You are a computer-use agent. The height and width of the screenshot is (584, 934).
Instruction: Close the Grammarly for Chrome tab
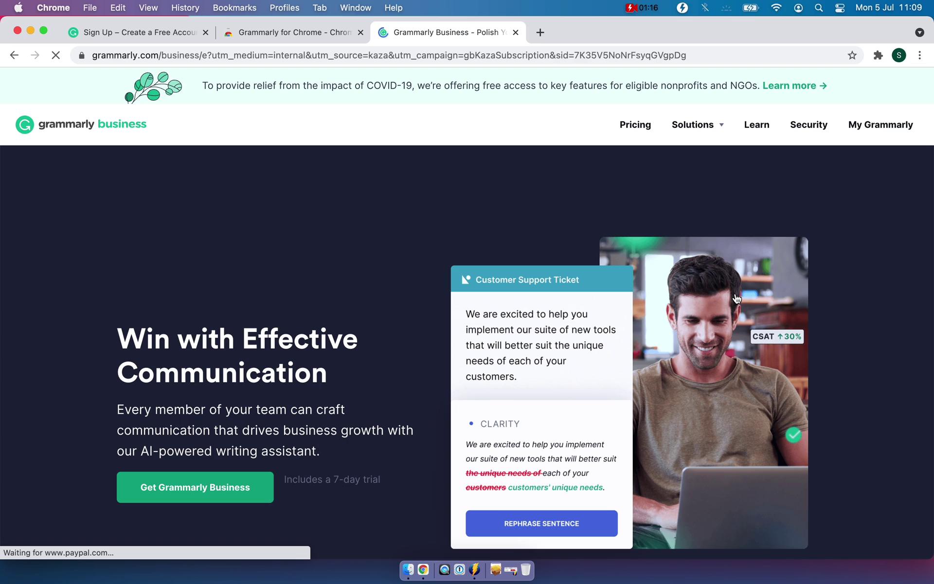(x=360, y=33)
